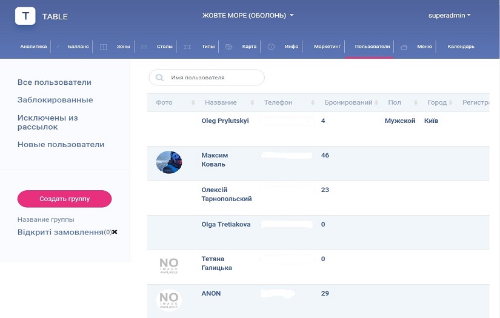
Task: Switch to the Аналитика tab
Action: point(33,47)
